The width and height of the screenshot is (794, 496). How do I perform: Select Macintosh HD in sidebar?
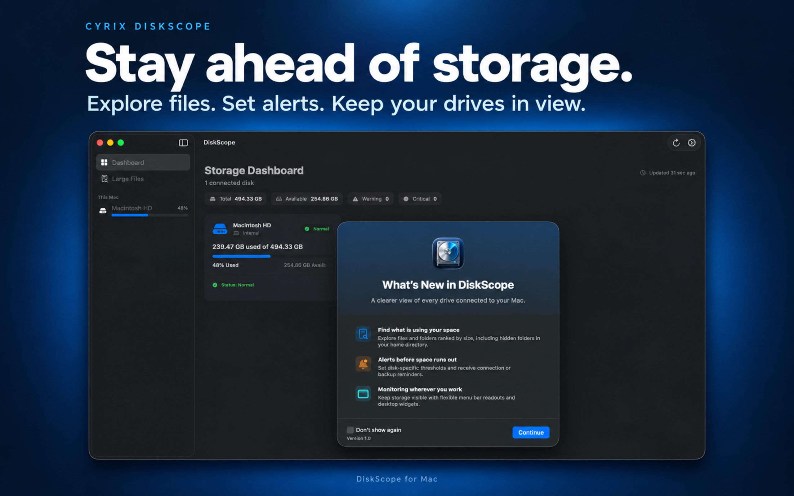(x=143, y=210)
